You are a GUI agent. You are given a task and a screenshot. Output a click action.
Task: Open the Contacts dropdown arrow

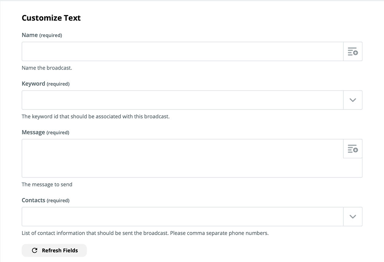[353, 217]
